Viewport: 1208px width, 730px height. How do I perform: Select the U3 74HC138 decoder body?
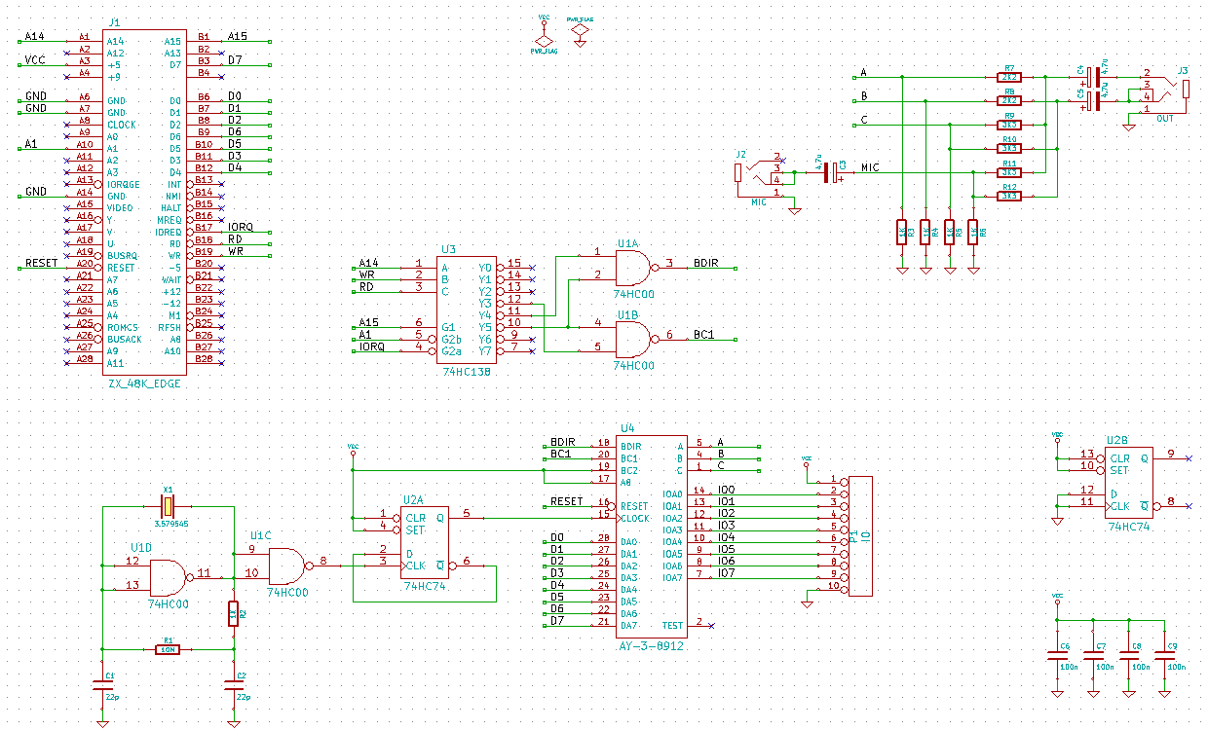pyautogui.click(x=467, y=310)
